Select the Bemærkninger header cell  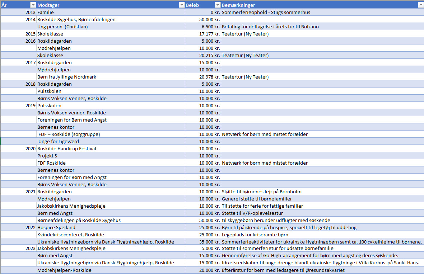tap(322, 5)
